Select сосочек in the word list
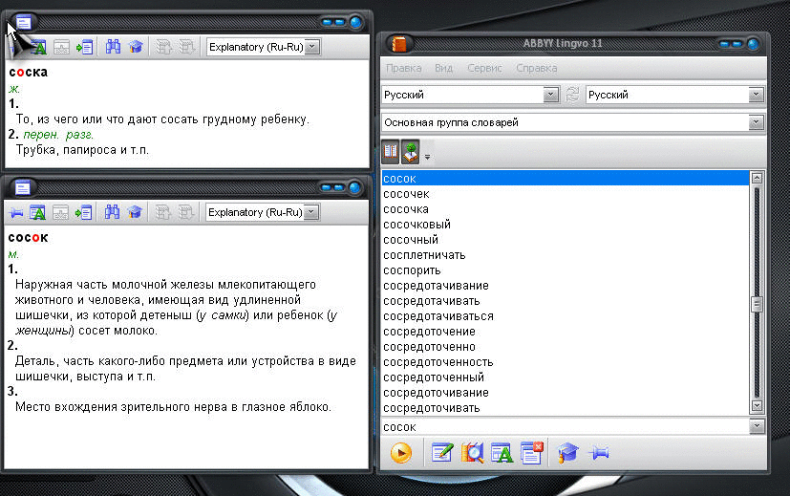Viewport: 790px width, 496px height. click(566, 194)
